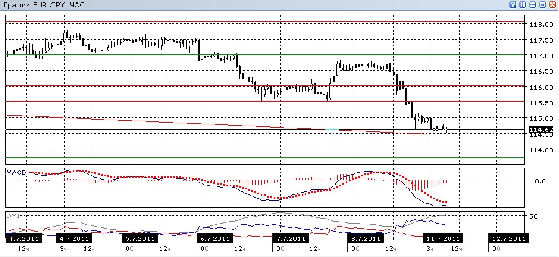Select the 8.7.2011 date marker
The image size is (559, 257).
[366, 238]
